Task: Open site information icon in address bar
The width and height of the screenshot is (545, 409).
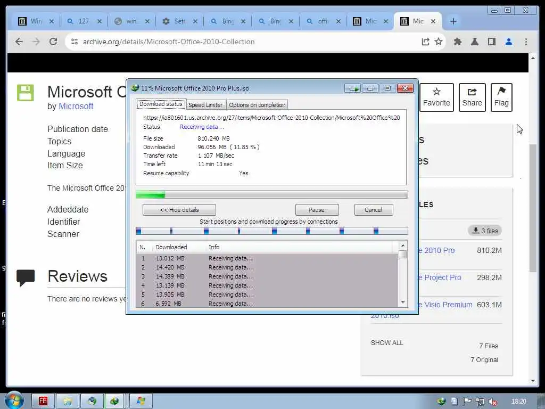Action: [x=74, y=42]
